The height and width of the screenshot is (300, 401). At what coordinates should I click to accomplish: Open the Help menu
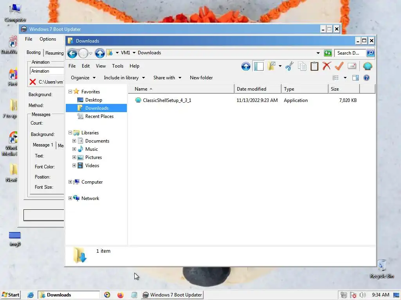click(x=134, y=66)
